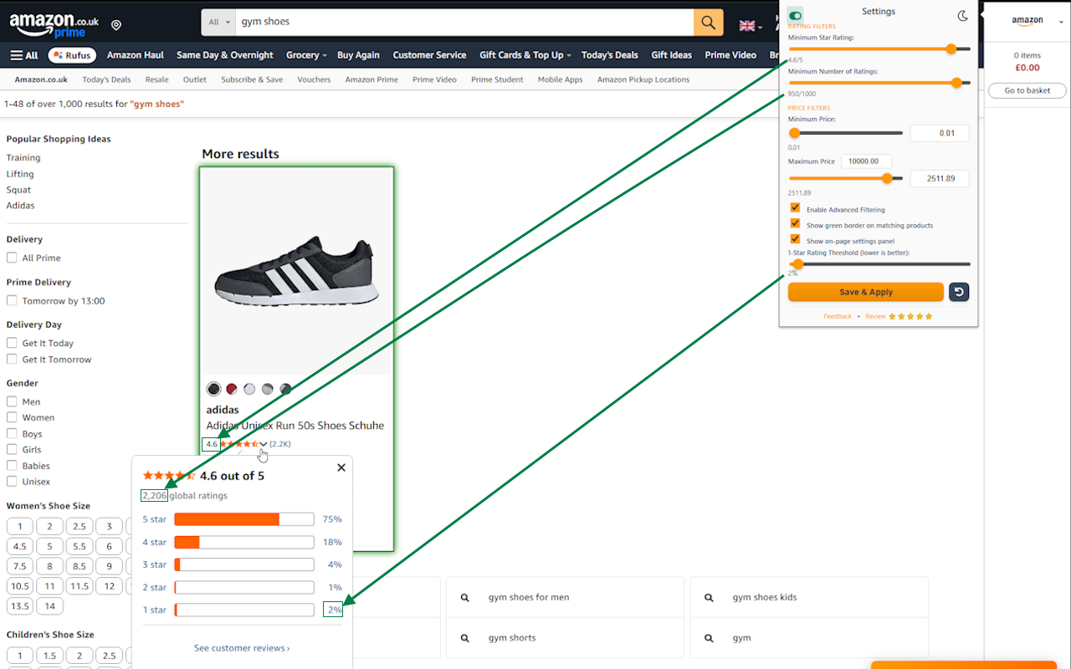The image size is (1071, 669).
Task: Check the Men gender filter
Action: (x=12, y=401)
